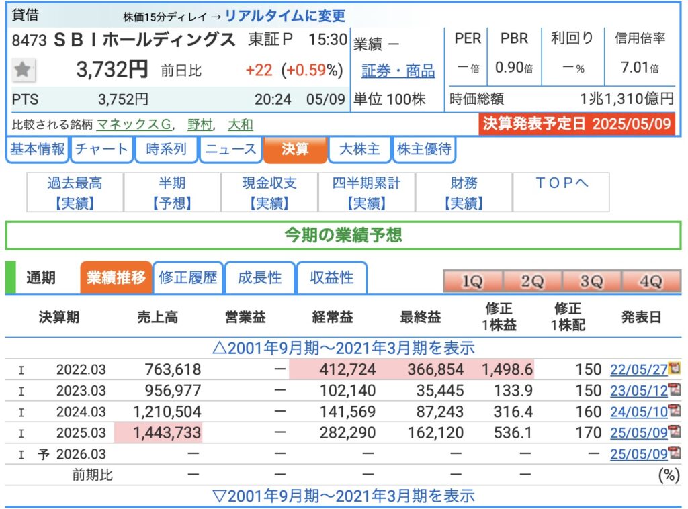Select 2023.03 sales 956,977
This screenshot has height=509, width=688.
click(x=173, y=391)
